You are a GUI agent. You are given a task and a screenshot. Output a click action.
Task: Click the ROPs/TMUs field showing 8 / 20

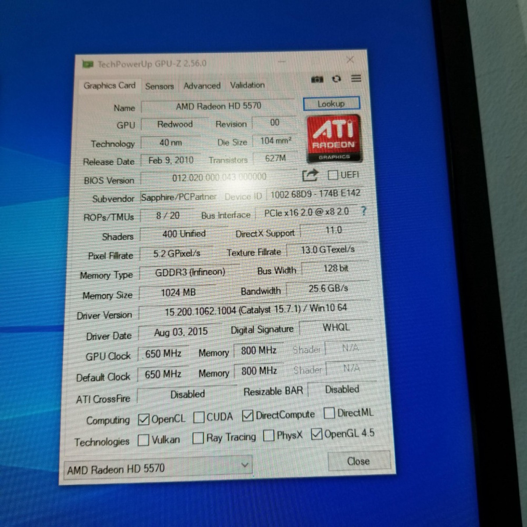pos(168,216)
